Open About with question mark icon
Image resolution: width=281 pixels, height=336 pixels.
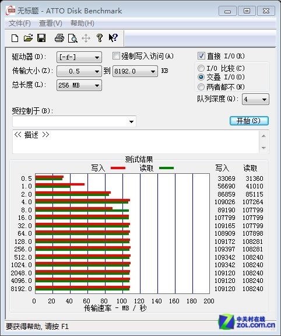click(x=99, y=38)
